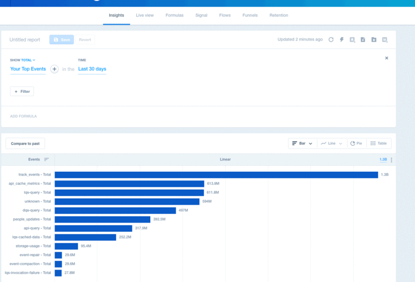Image resolution: width=415 pixels, height=282 pixels.
Task: Click the + Filter button
Action: click(22, 91)
